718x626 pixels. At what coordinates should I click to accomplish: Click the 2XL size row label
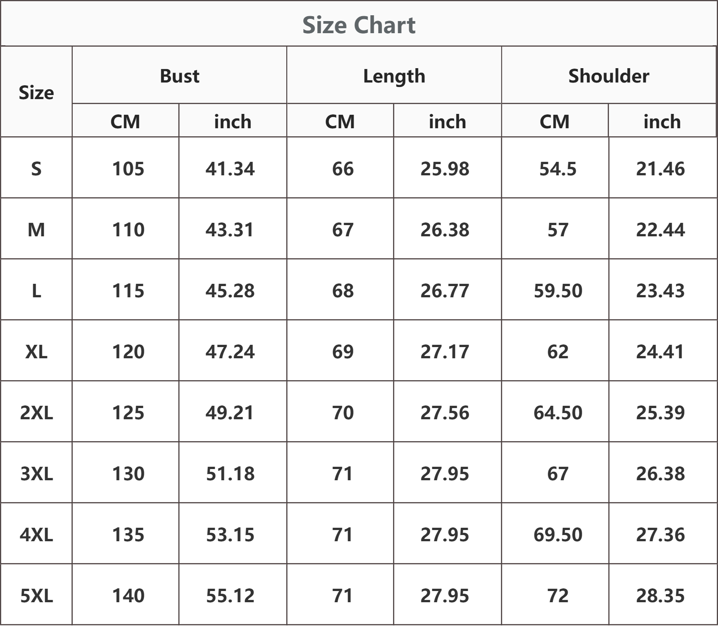click(x=36, y=412)
